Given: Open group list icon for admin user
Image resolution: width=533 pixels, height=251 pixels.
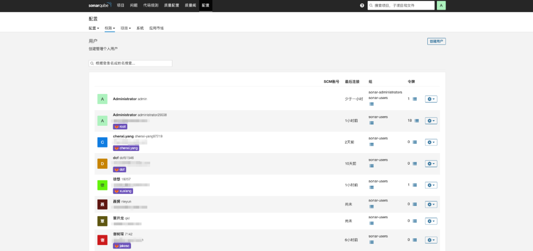Looking at the screenshot, I should (372, 104).
